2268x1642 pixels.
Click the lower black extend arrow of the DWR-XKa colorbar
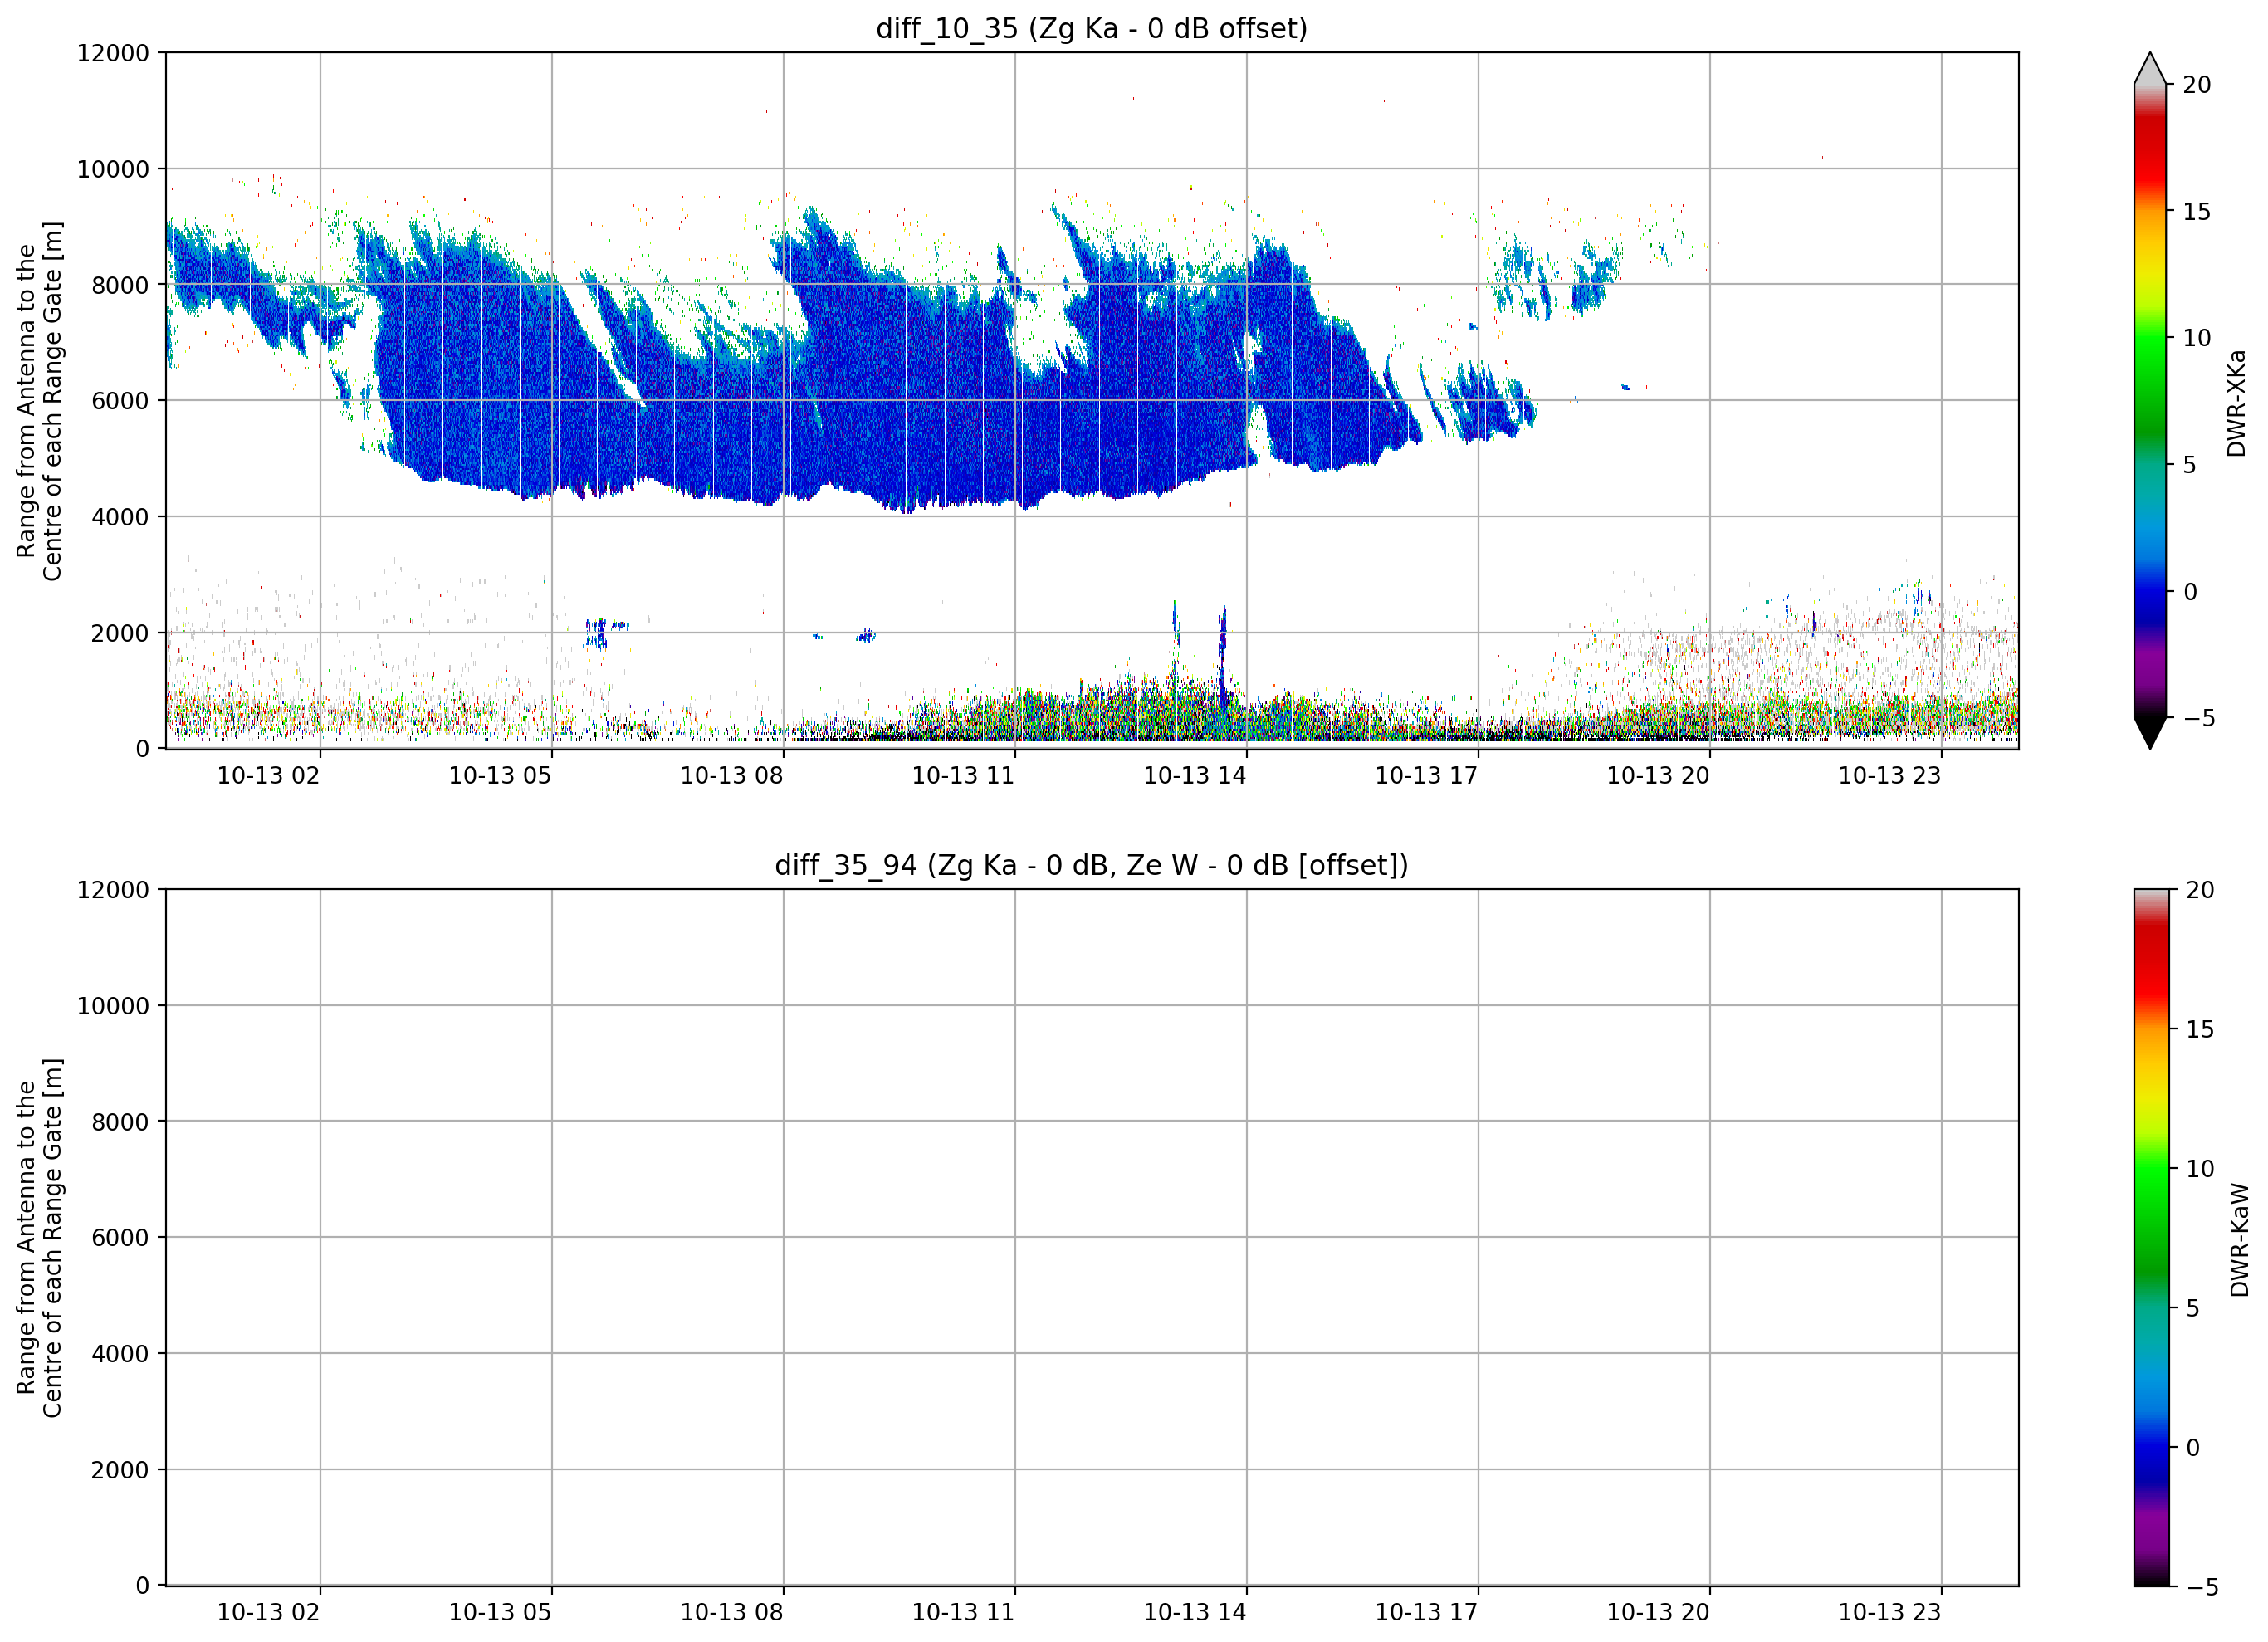[2150, 733]
